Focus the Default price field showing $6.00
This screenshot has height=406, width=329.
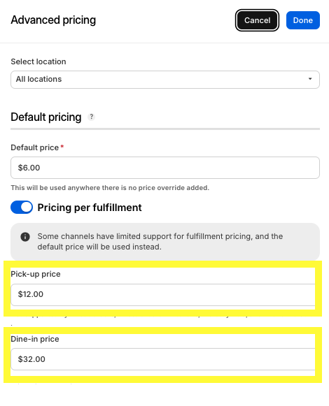coord(165,168)
